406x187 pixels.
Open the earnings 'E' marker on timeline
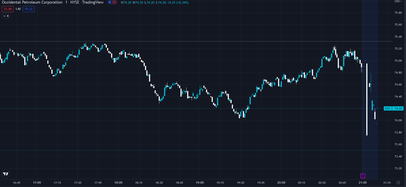[x=363, y=176]
